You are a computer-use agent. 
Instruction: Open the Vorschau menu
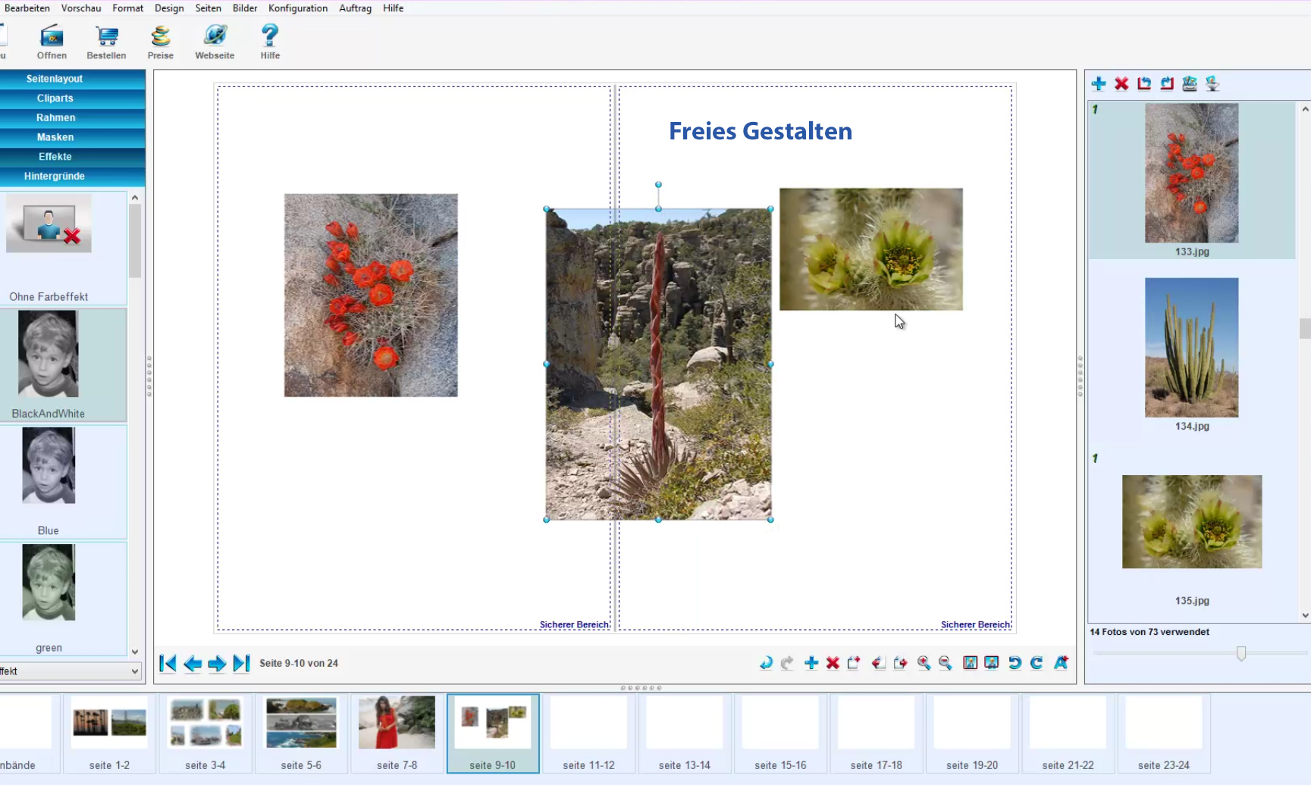pos(81,8)
